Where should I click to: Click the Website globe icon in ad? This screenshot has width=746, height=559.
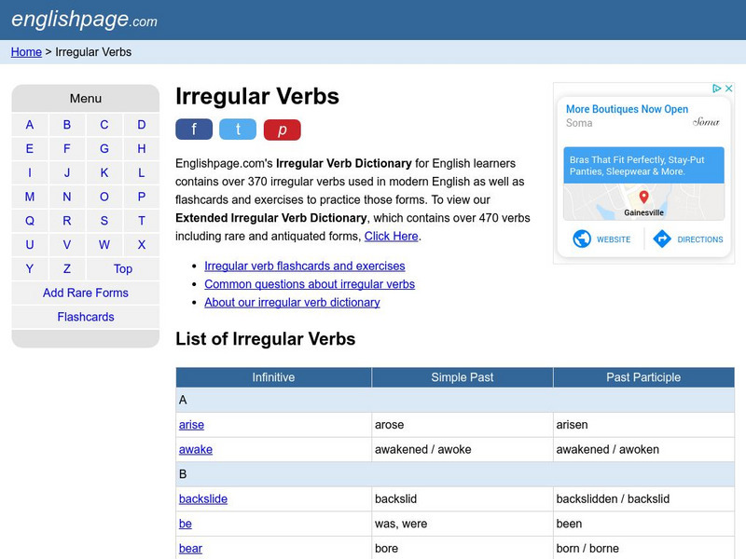(581, 239)
